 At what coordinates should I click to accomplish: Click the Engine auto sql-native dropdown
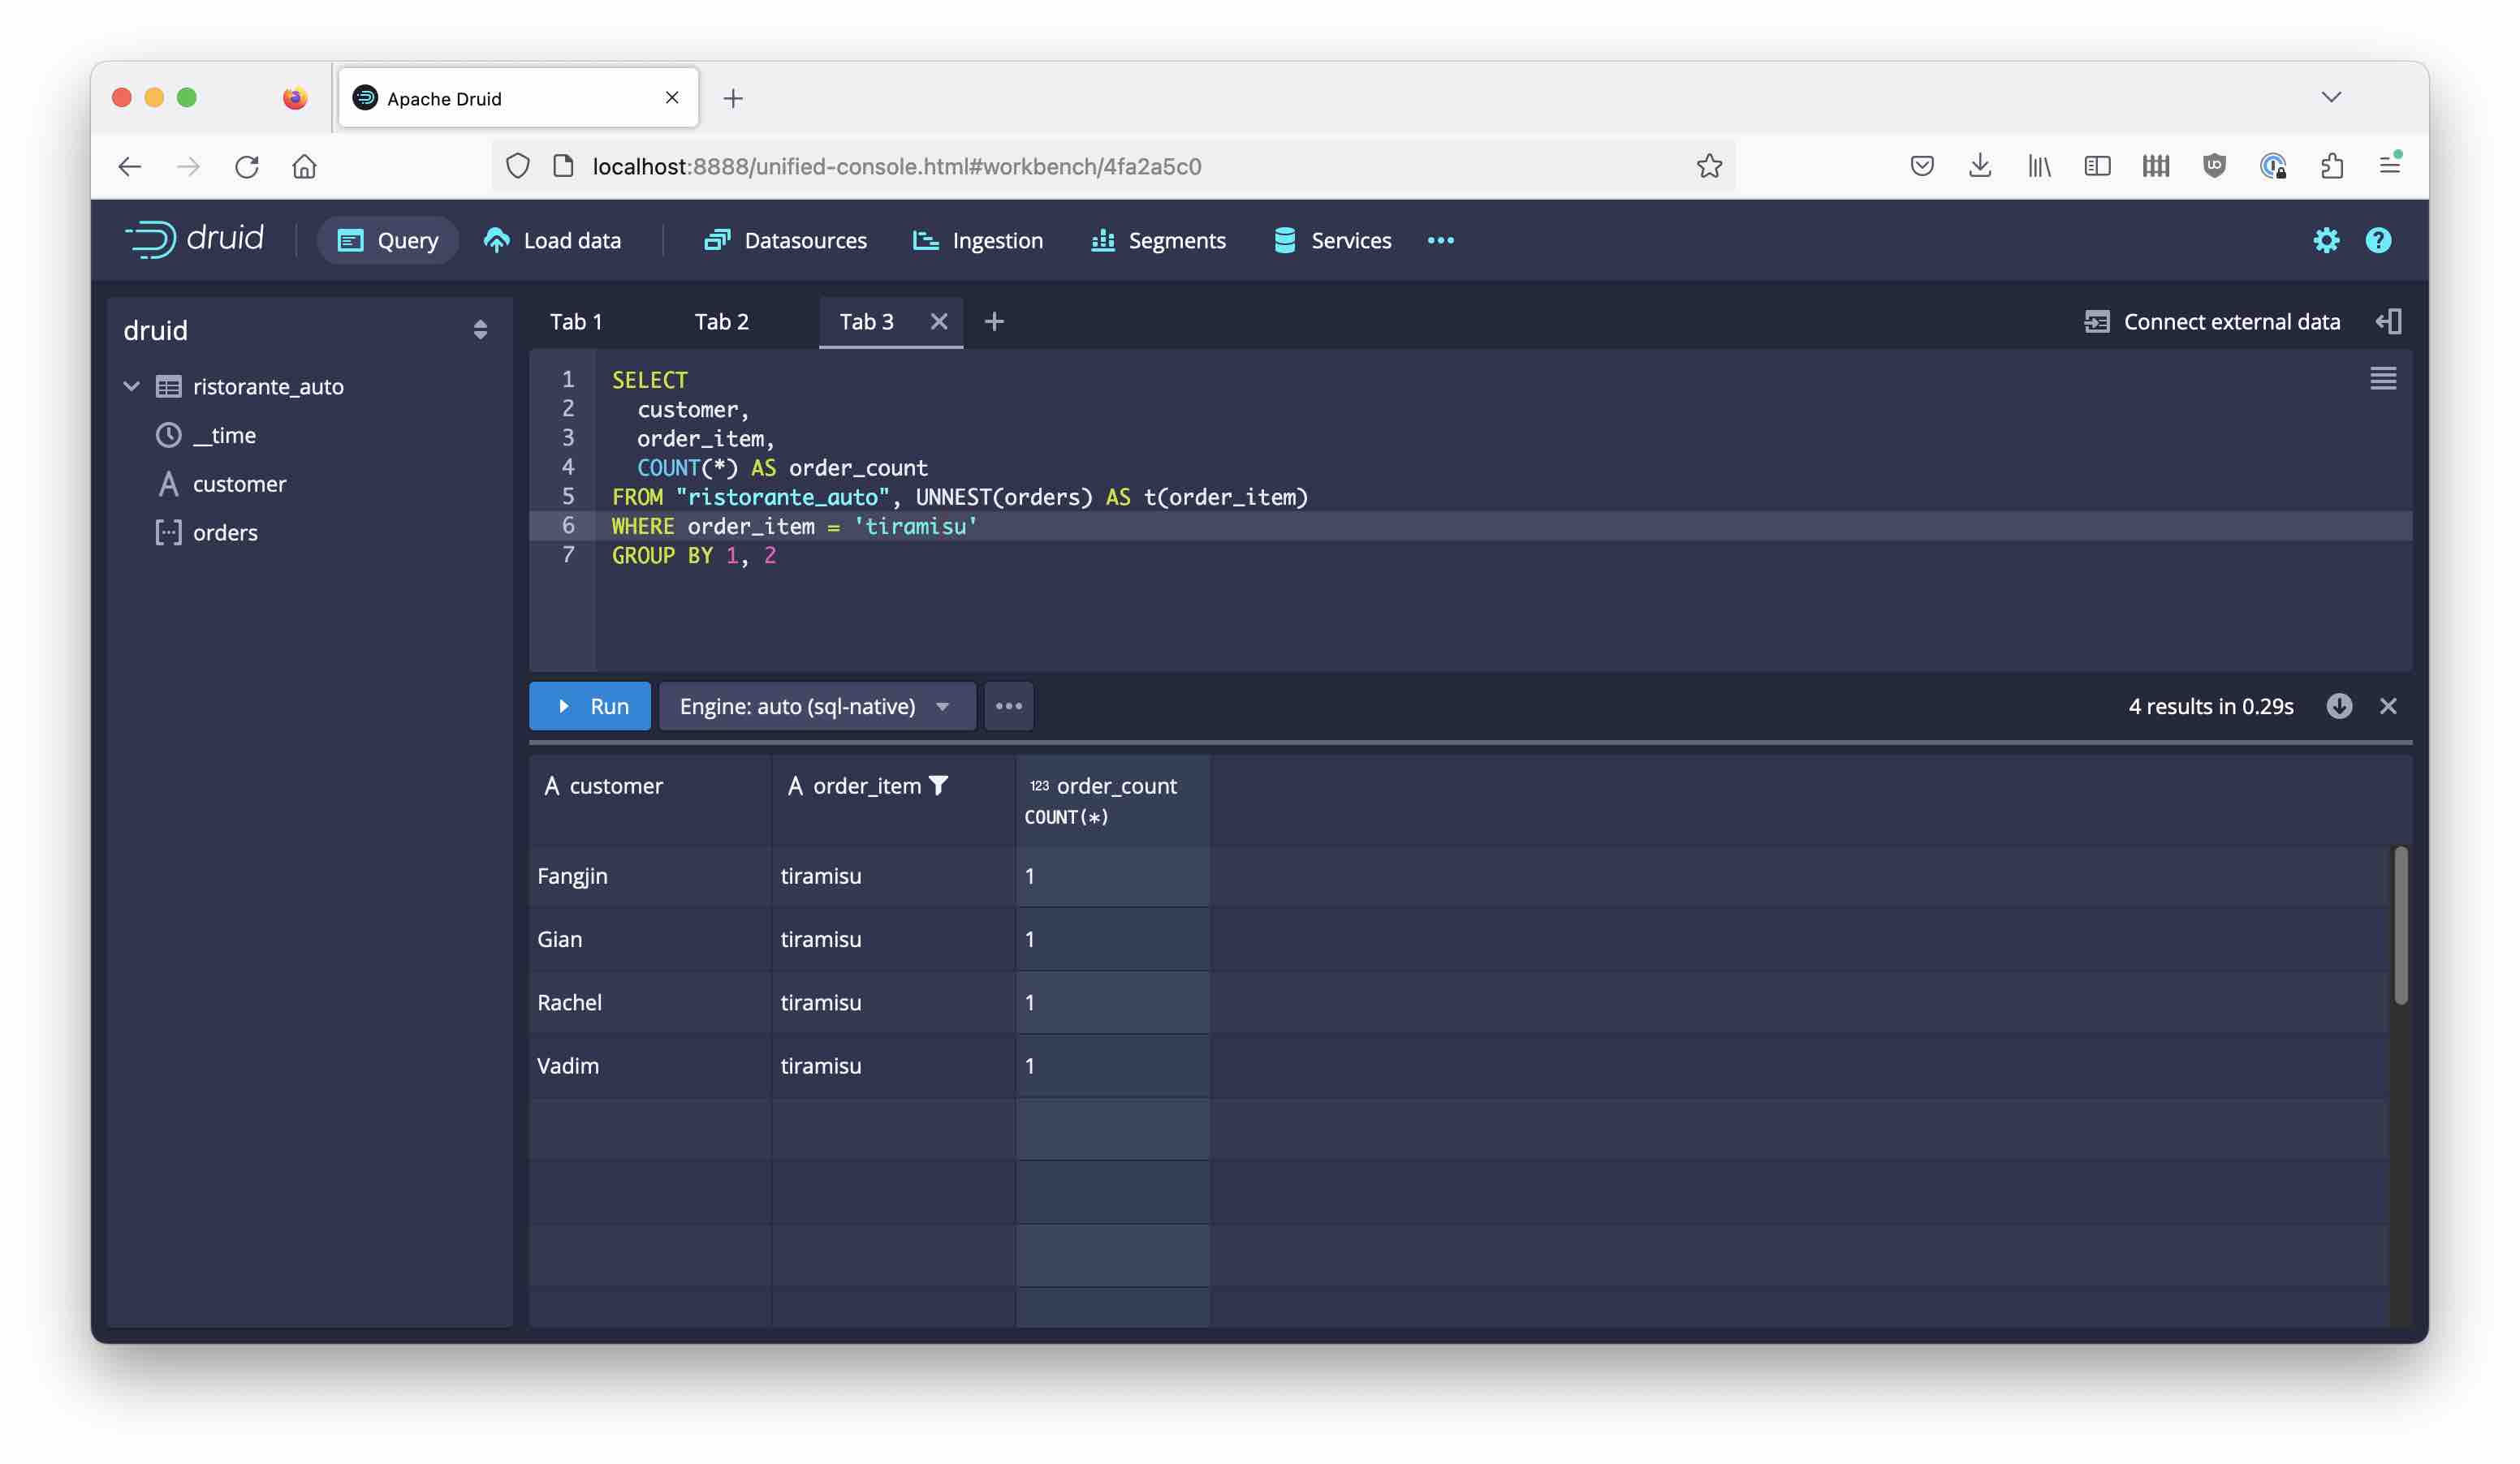click(x=812, y=706)
